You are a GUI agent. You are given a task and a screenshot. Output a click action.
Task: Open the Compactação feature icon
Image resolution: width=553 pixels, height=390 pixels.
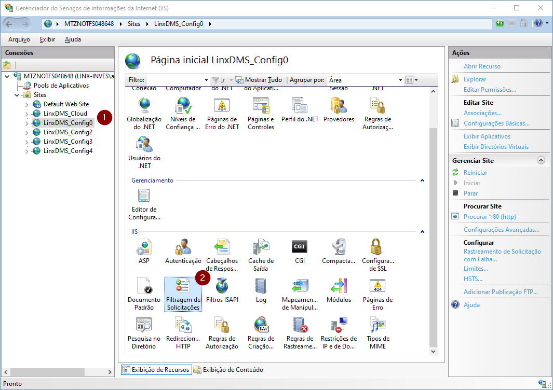339,252
